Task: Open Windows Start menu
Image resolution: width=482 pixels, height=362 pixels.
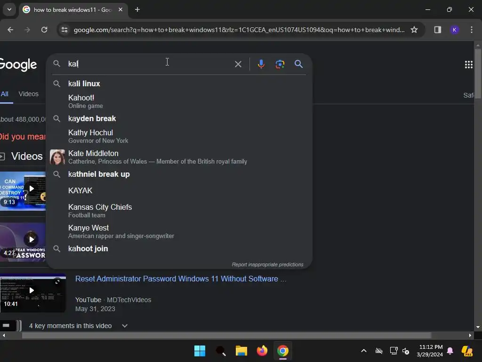Action: click(200, 351)
